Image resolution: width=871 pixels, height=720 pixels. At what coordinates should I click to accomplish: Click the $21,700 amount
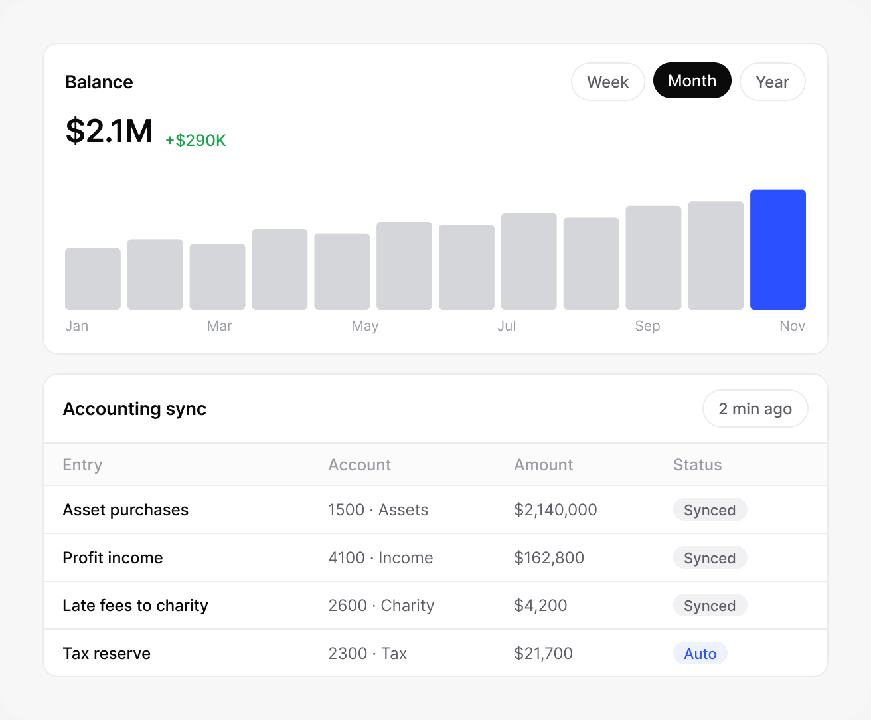(x=543, y=654)
